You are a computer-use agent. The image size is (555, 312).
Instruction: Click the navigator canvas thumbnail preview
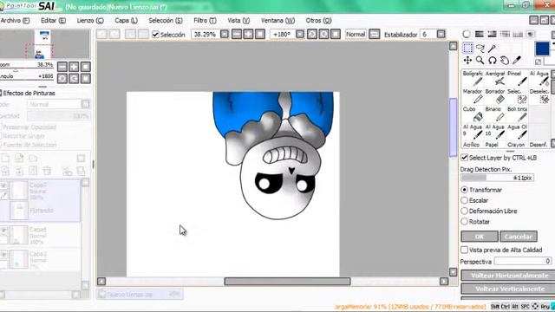(x=44, y=44)
